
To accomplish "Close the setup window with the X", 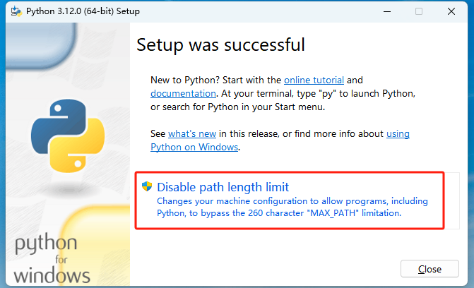I will point(451,11).
